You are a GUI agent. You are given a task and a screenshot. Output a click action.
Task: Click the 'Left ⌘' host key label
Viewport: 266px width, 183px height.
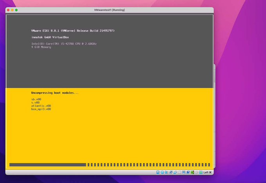[207, 172]
